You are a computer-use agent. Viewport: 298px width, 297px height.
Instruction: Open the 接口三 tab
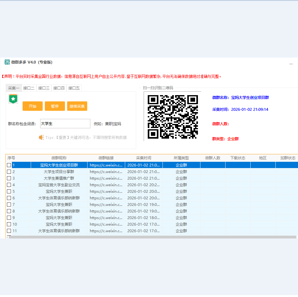click(44, 88)
